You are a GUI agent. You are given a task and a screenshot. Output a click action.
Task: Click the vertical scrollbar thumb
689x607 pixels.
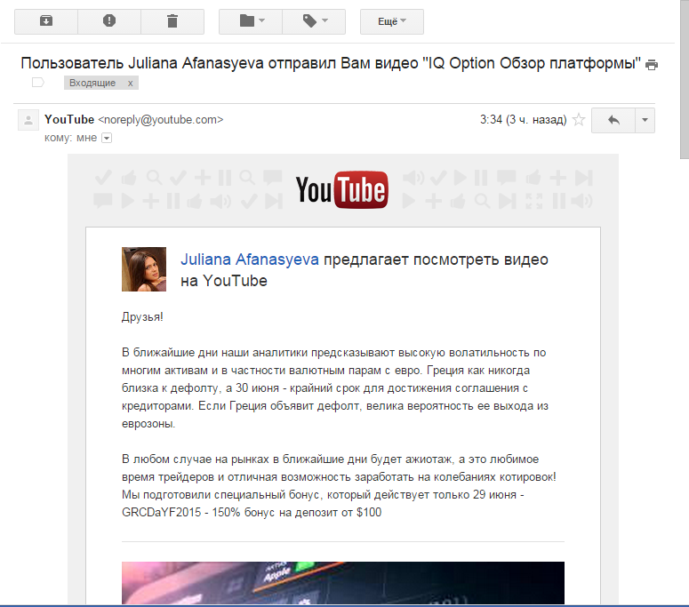pos(685,79)
